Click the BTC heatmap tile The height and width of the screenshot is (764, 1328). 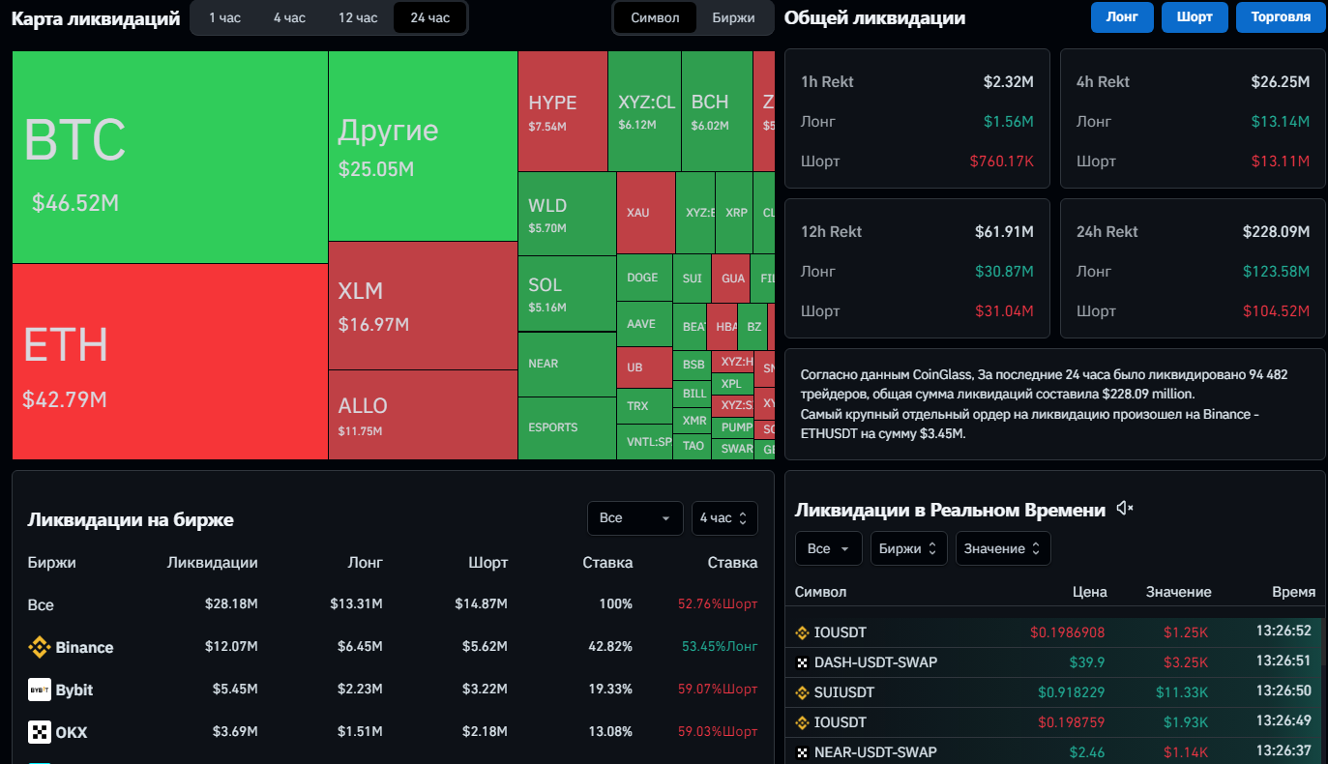click(x=170, y=157)
